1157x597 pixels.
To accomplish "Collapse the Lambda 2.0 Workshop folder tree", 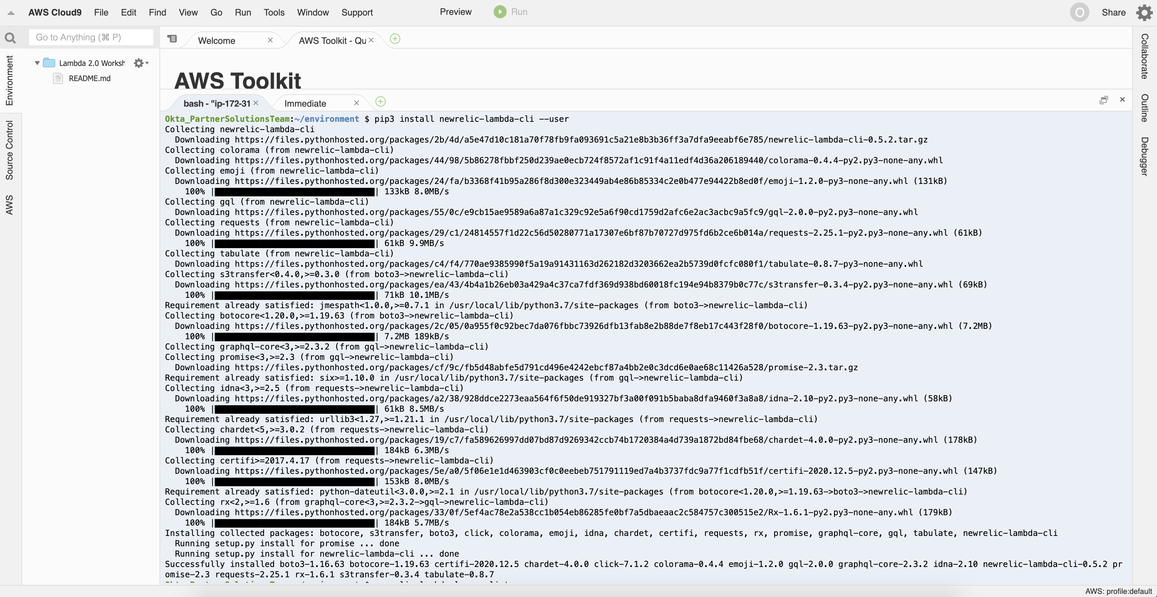I will [37, 63].
